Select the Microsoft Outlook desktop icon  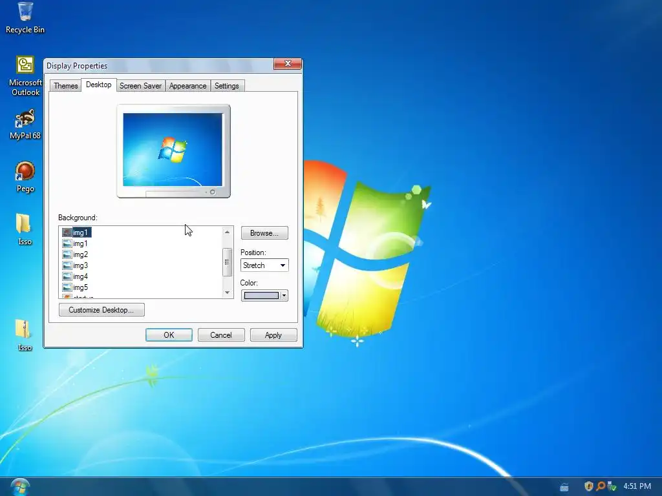coord(25,76)
